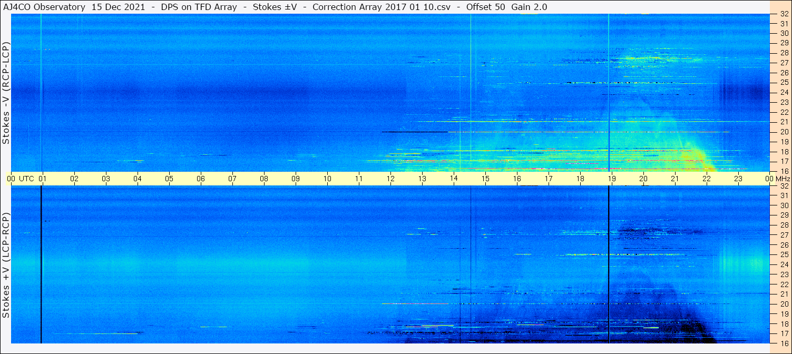Click the '00 UTC' start marker on the time axis

[x=20, y=179]
